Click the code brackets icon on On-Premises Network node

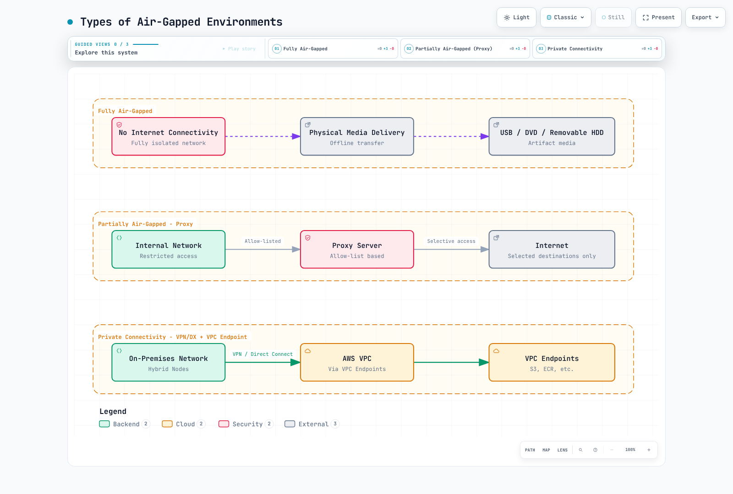pyautogui.click(x=119, y=351)
